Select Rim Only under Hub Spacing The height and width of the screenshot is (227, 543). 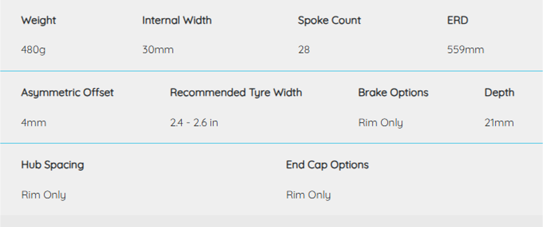tap(44, 195)
